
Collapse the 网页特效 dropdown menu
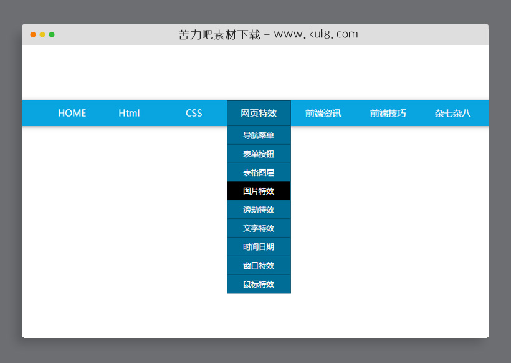pos(259,113)
